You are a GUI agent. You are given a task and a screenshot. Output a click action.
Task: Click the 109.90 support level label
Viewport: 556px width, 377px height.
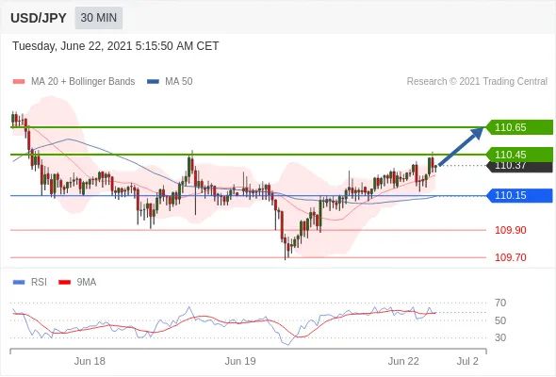click(x=510, y=230)
